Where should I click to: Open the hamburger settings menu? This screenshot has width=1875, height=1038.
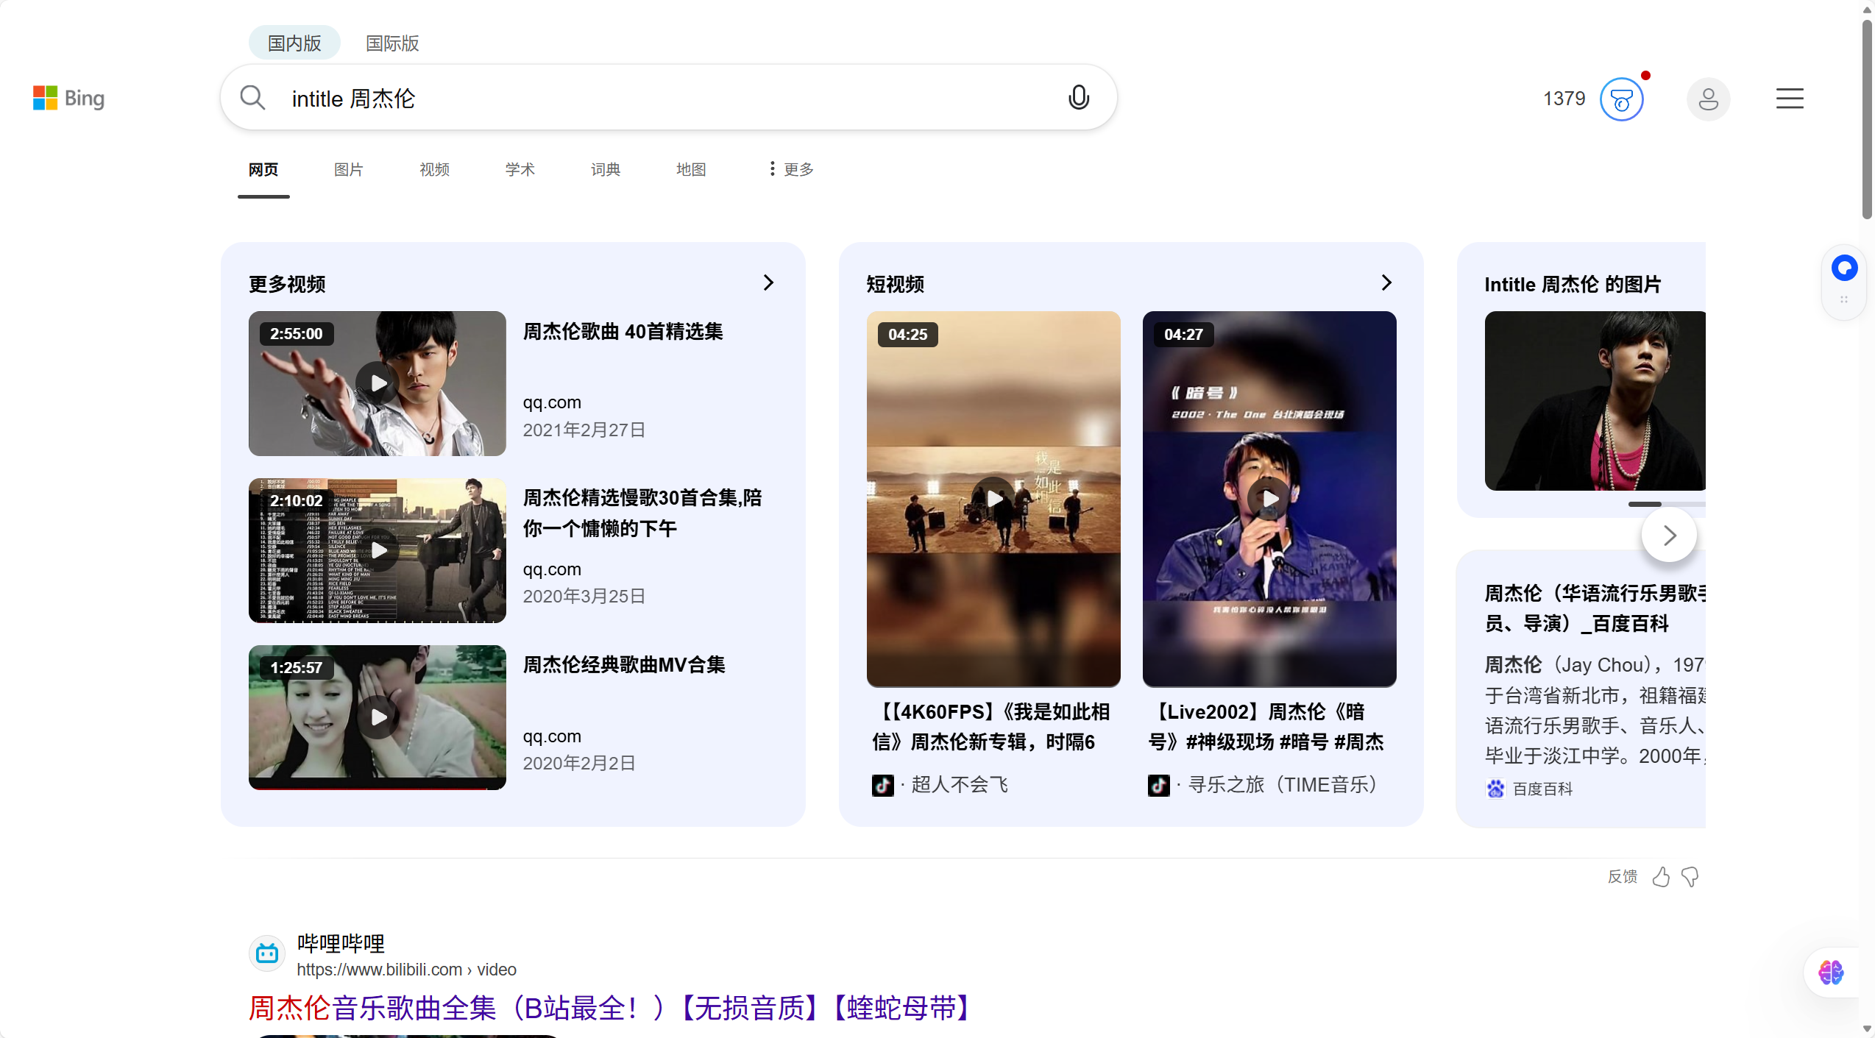click(1789, 99)
